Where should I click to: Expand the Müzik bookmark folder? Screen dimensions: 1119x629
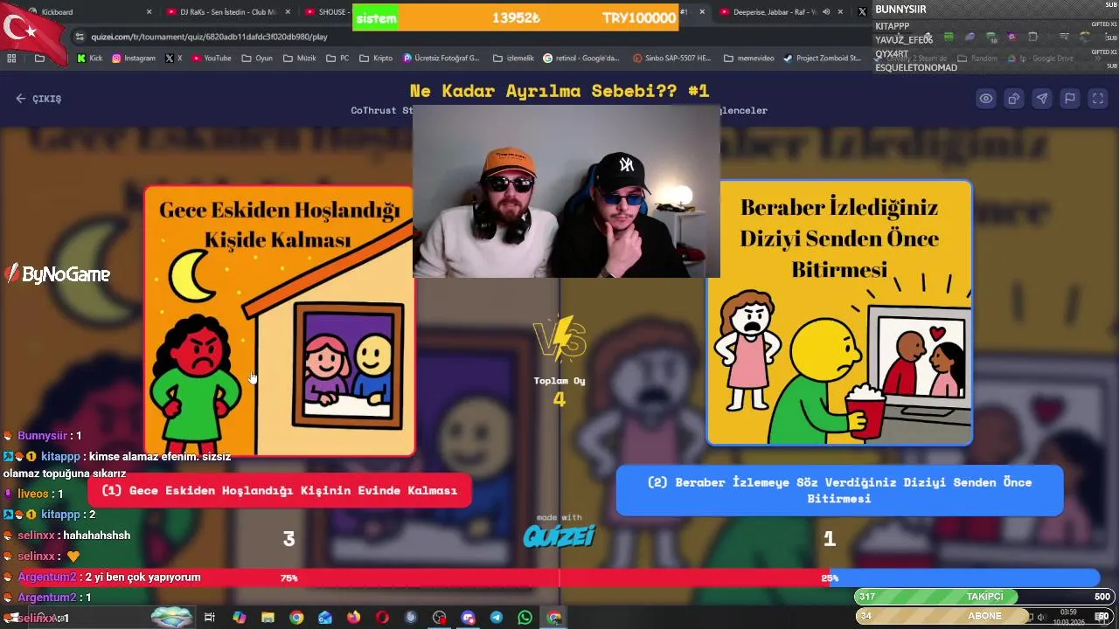click(300, 59)
